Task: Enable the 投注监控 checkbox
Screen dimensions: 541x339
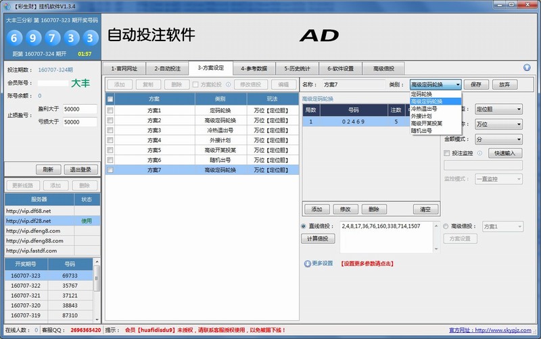Action: click(x=447, y=153)
